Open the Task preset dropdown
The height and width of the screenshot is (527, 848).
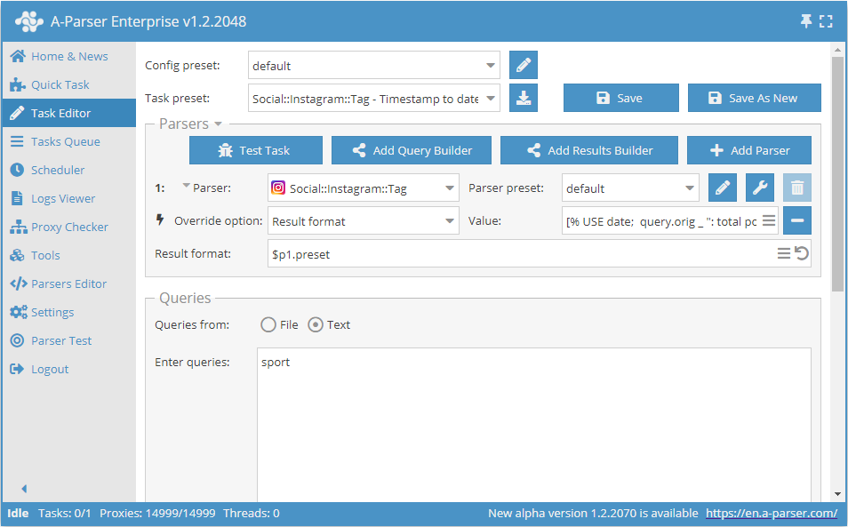point(490,98)
